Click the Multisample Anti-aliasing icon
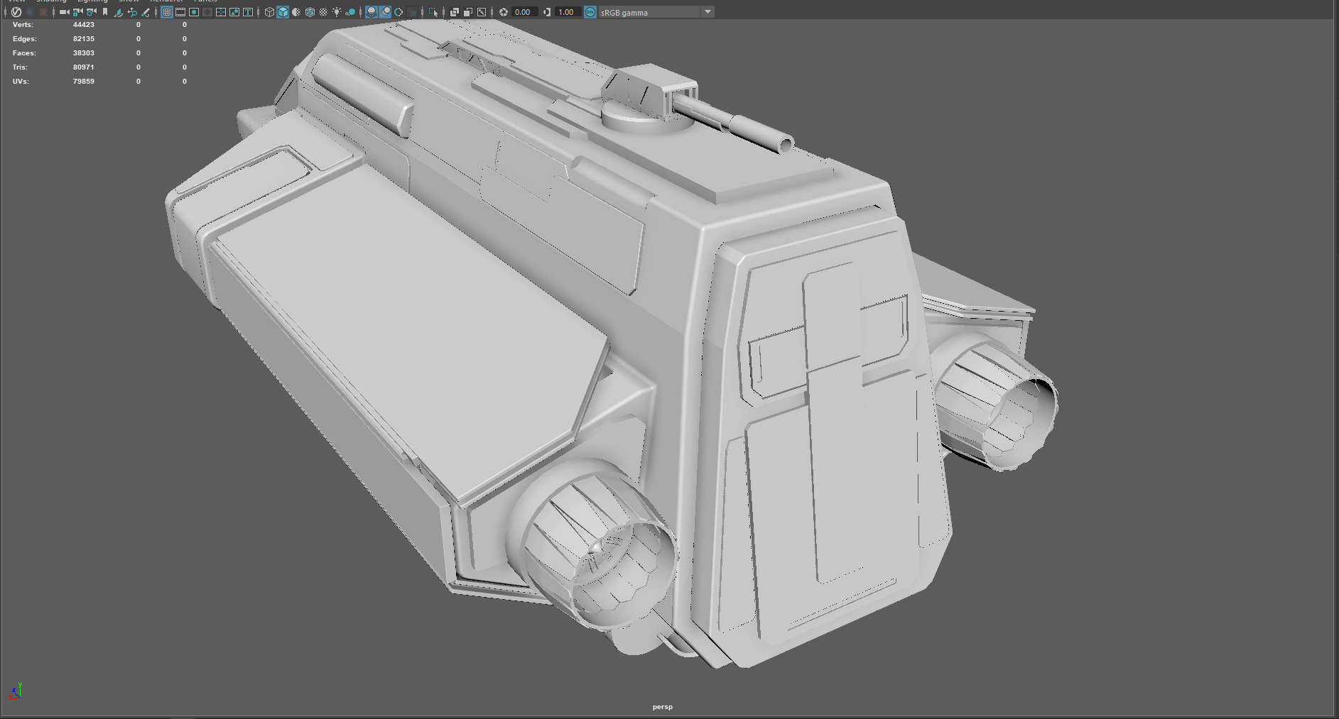The width and height of the screenshot is (1339, 719). coord(399,12)
